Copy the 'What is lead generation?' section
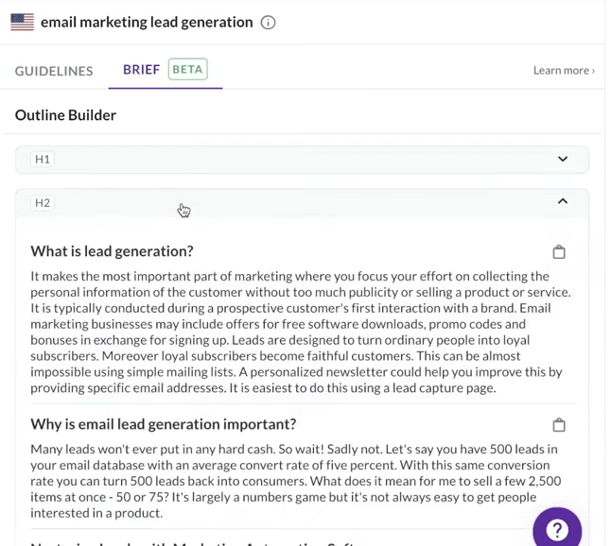Viewport: 611px width, 546px height. [x=559, y=252]
